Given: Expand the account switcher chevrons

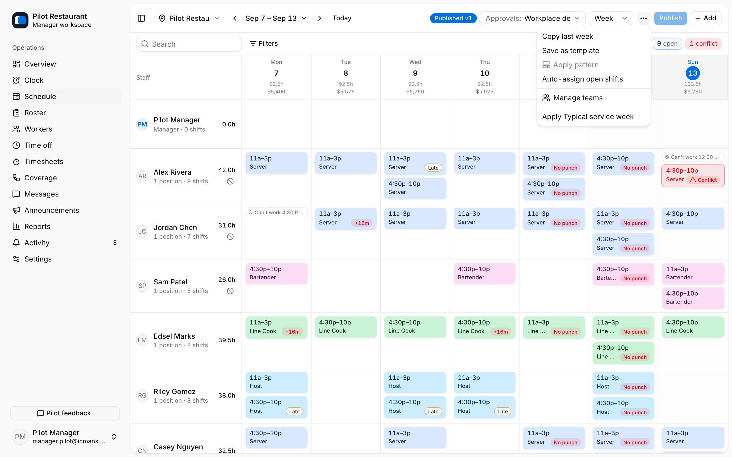Looking at the screenshot, I should pos(114,437).
